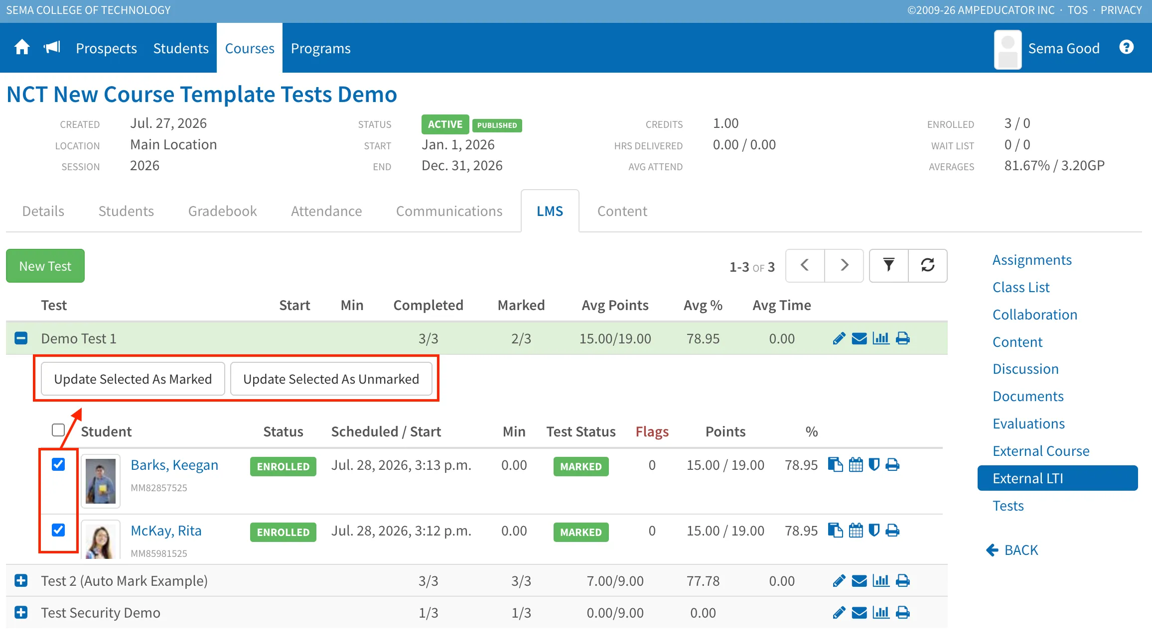Open Sema Good user profile avatar

click(x=1008, y=49)
